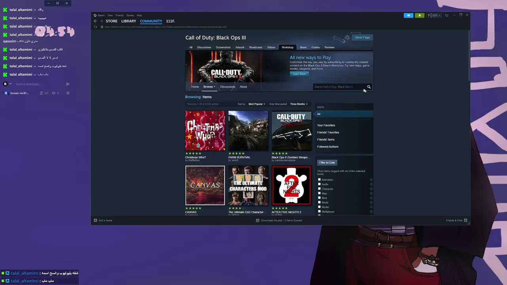
Task: Check the Model tag checkbox
Action: (x=319, y=207)
